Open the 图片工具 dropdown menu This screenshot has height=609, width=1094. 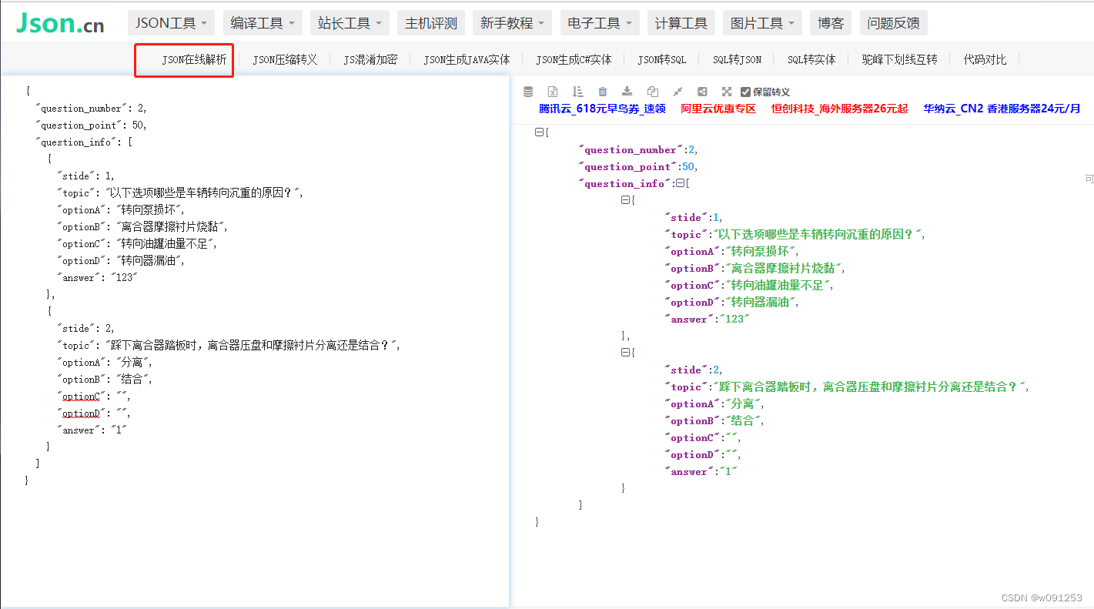[762, 23]
